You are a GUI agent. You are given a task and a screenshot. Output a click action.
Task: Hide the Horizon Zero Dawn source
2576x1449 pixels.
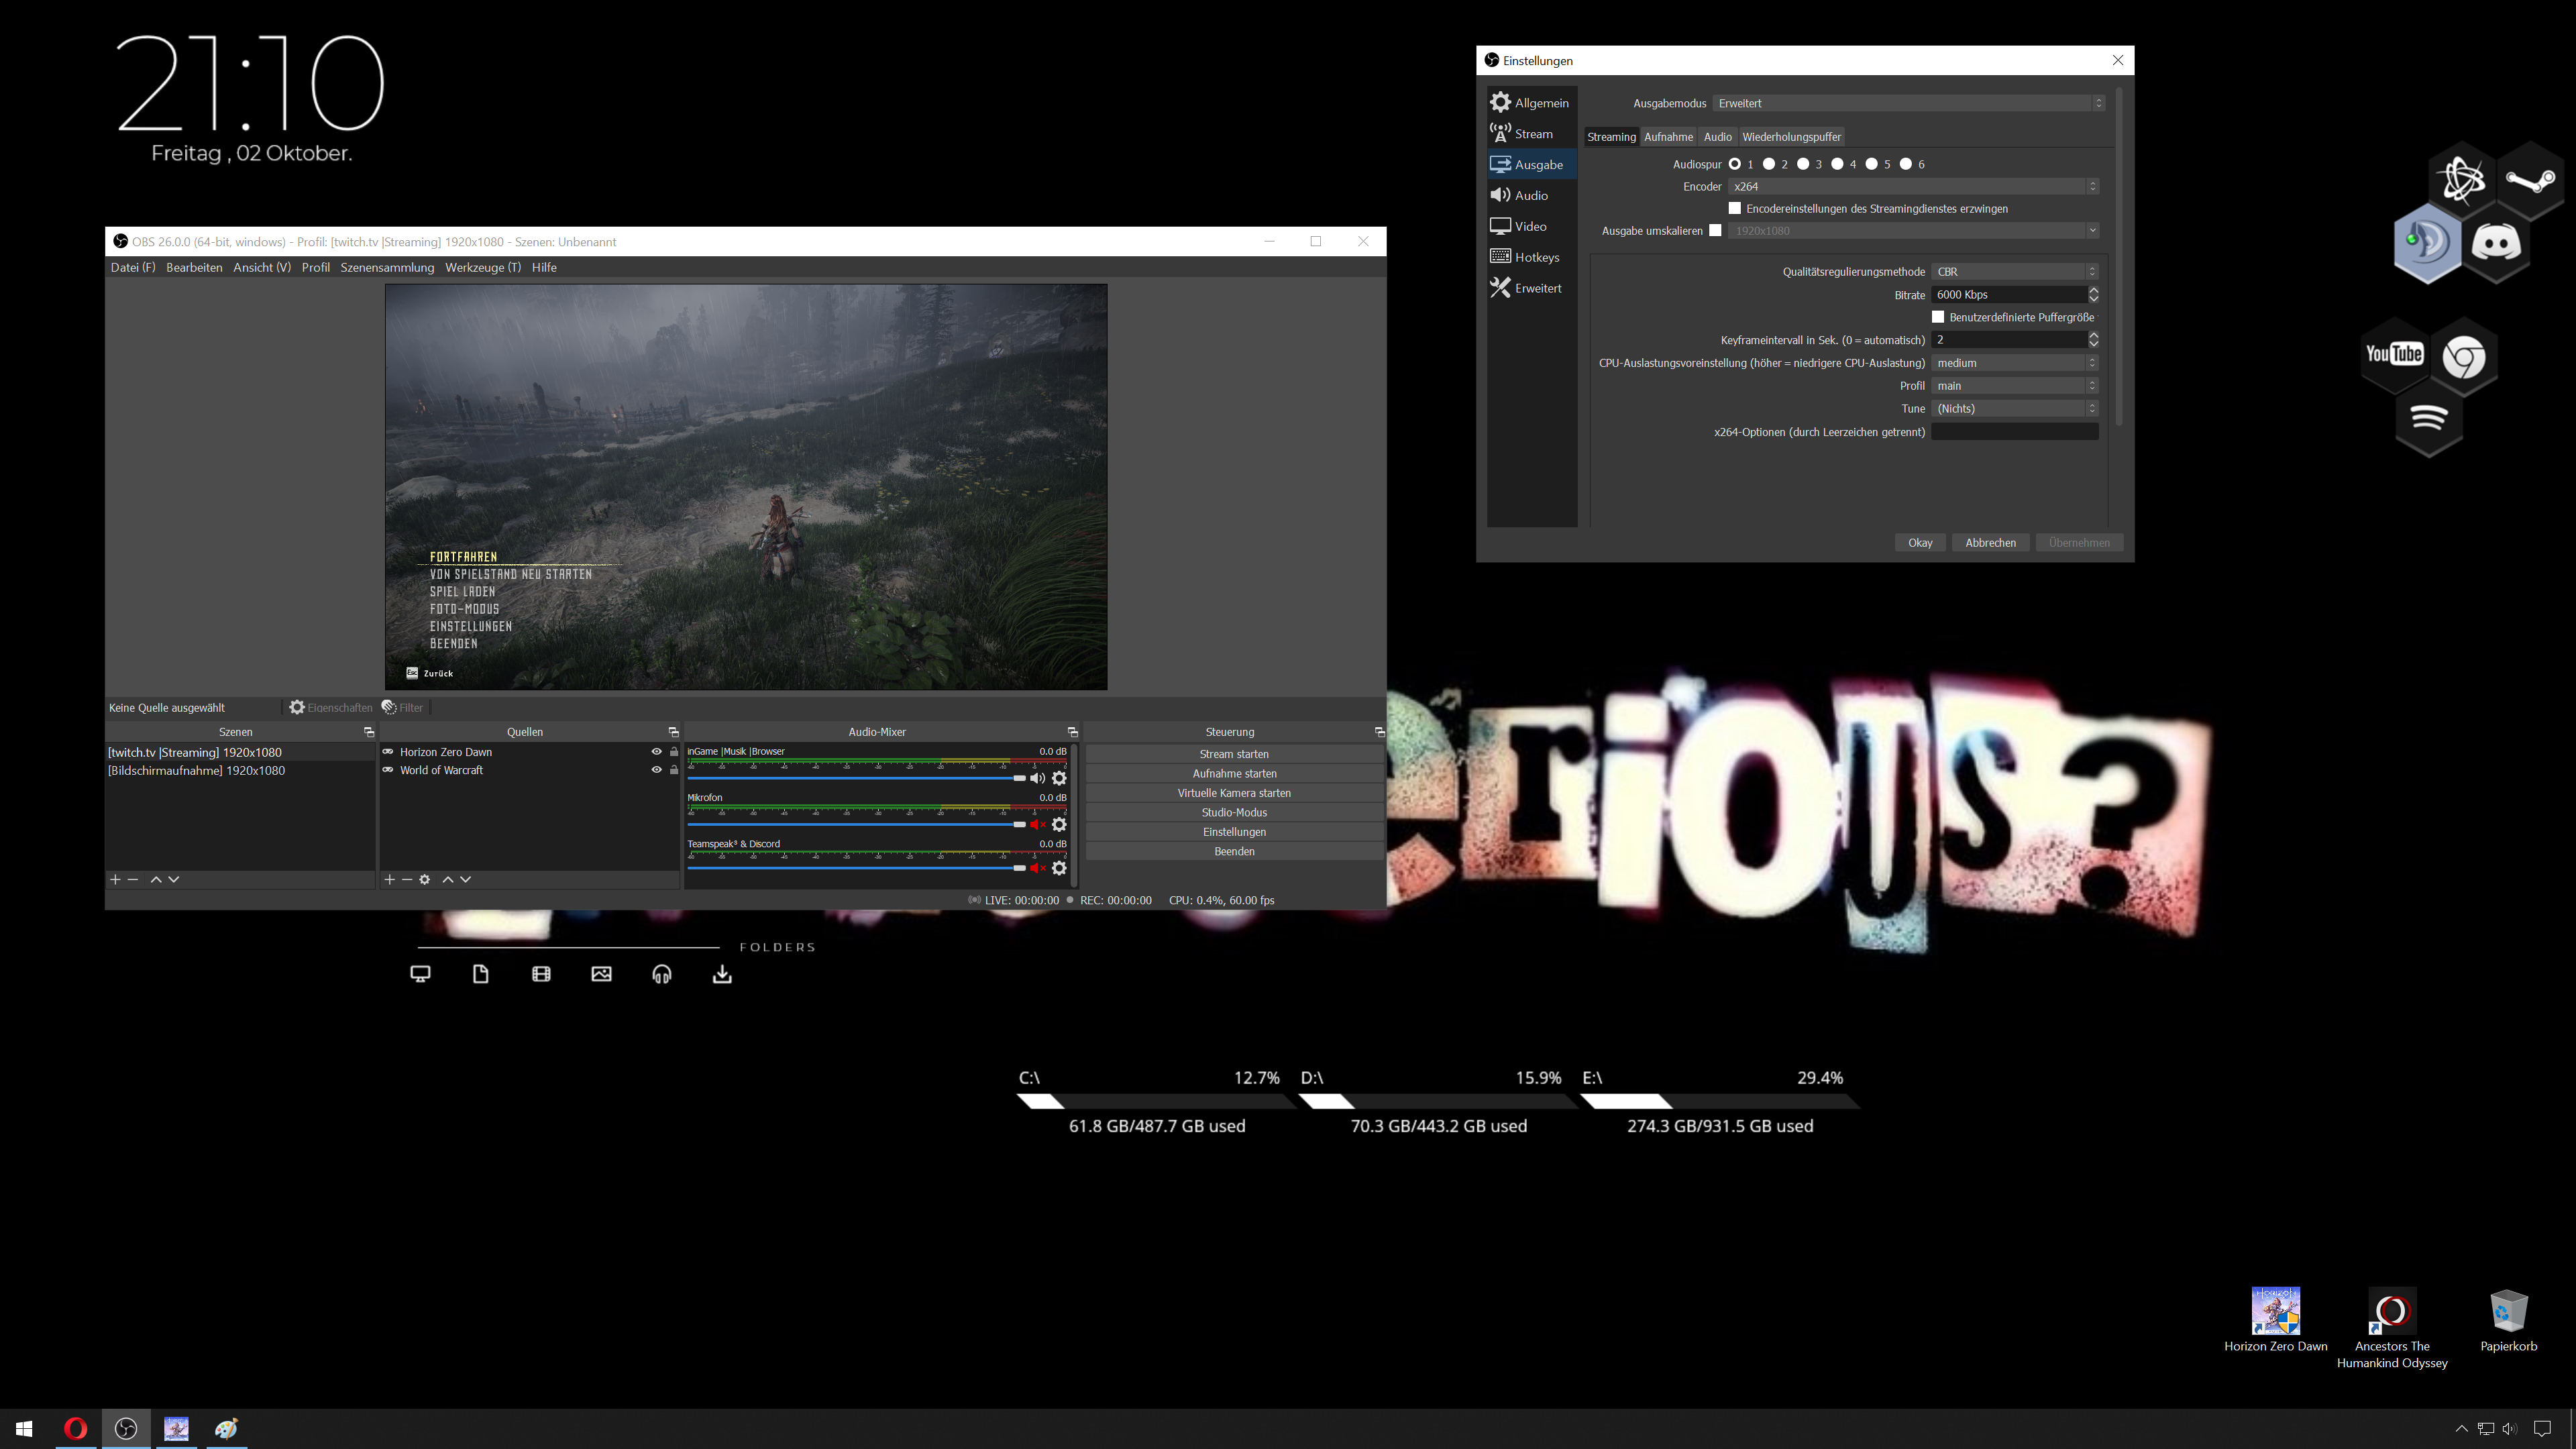tap(656, 752)
